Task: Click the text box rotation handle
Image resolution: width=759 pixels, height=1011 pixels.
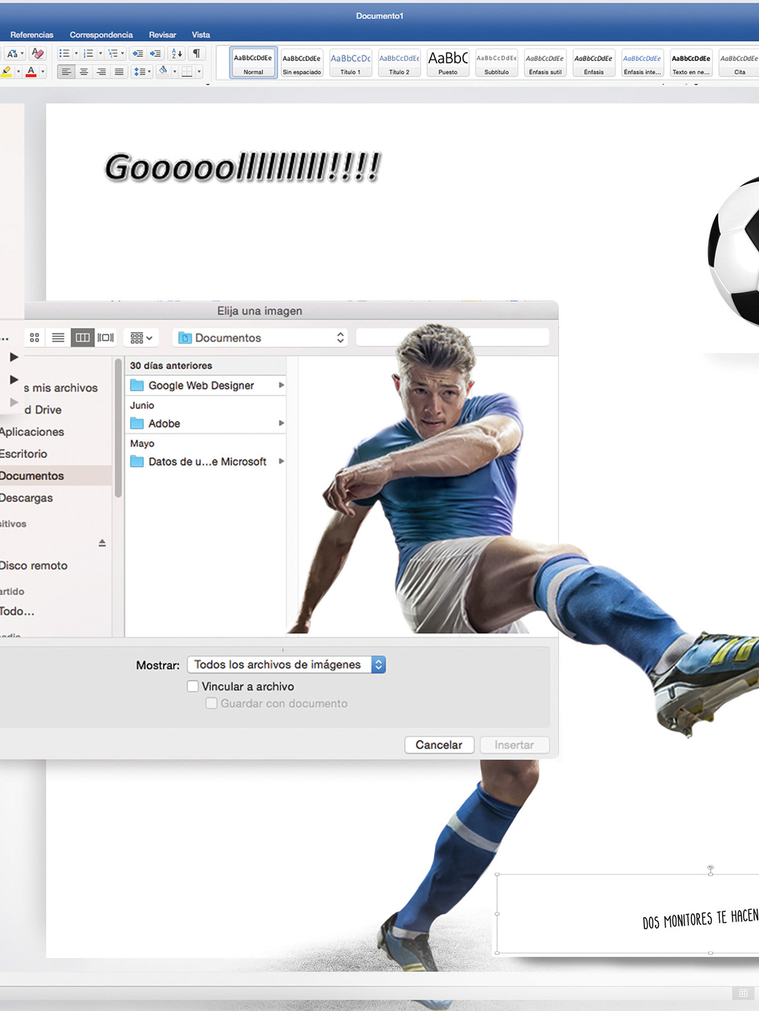Action: 710,868
